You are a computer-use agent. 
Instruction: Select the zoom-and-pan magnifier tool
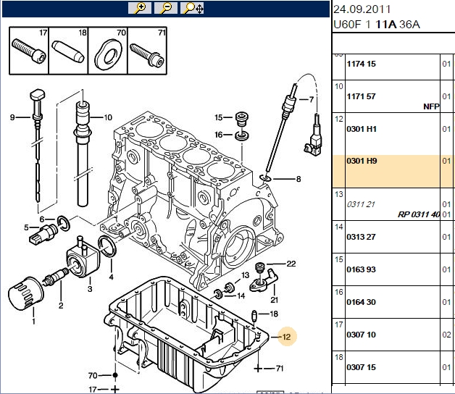click(x=192, y=8)
